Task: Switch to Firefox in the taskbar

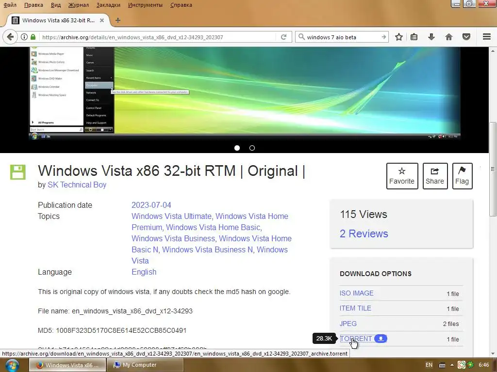Action: (67, 365)
